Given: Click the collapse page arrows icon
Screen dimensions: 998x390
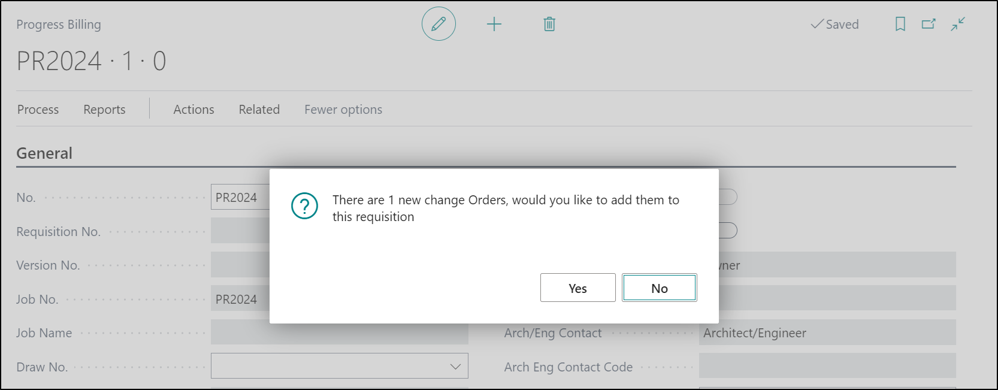Looking at the screenshot, I should click(958, 24).
